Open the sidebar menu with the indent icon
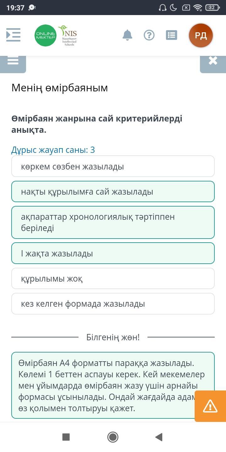This screenshot has height=452, width=226. tap(13, 35)
